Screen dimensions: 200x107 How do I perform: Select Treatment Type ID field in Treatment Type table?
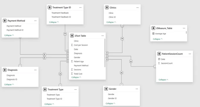54,99
